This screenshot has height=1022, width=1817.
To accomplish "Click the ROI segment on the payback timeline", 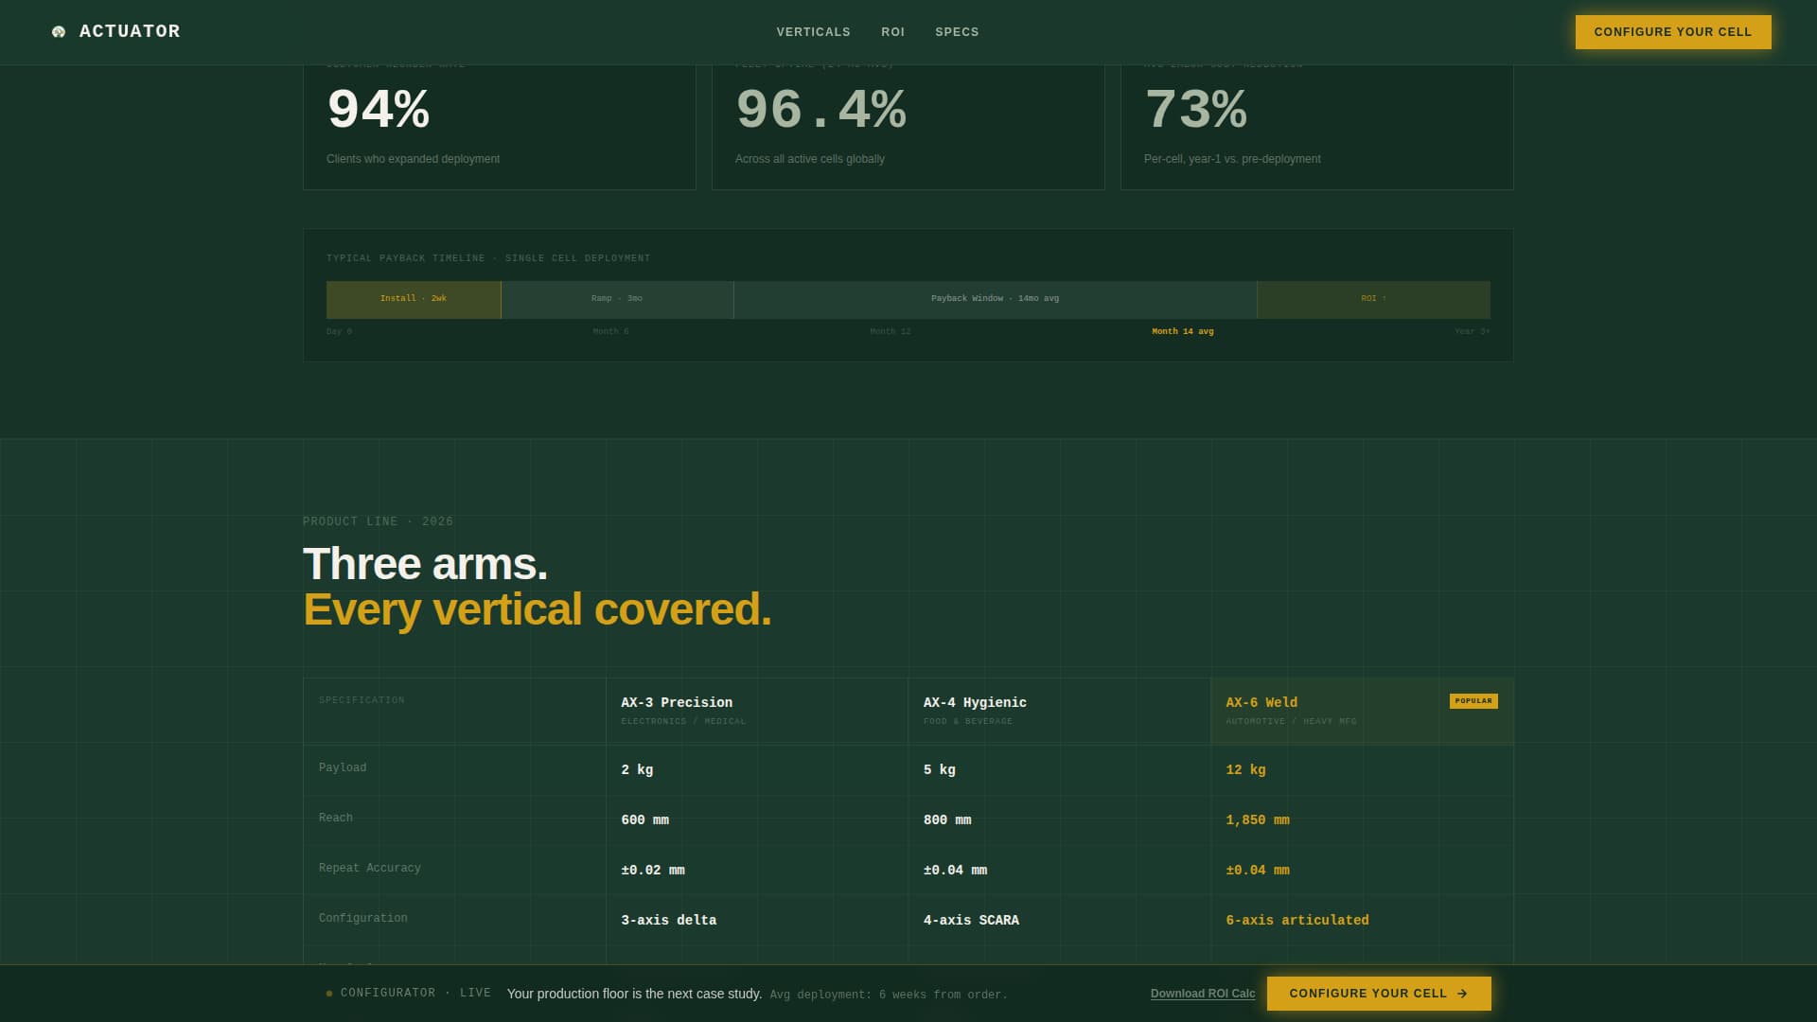I will tap(1373, 299).
